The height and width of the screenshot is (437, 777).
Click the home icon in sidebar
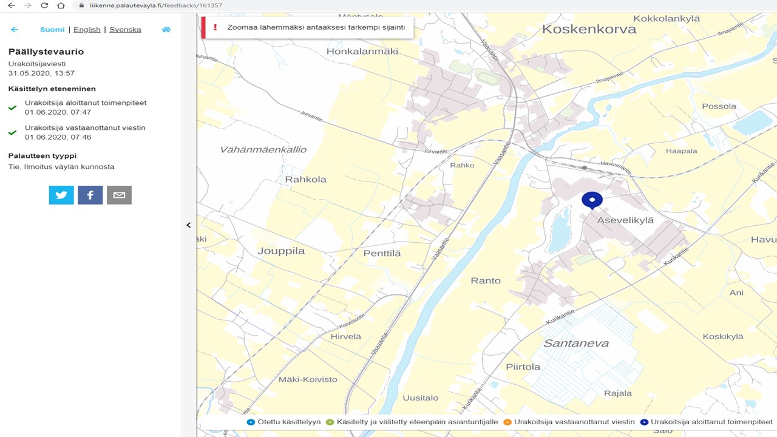point(166,30)
